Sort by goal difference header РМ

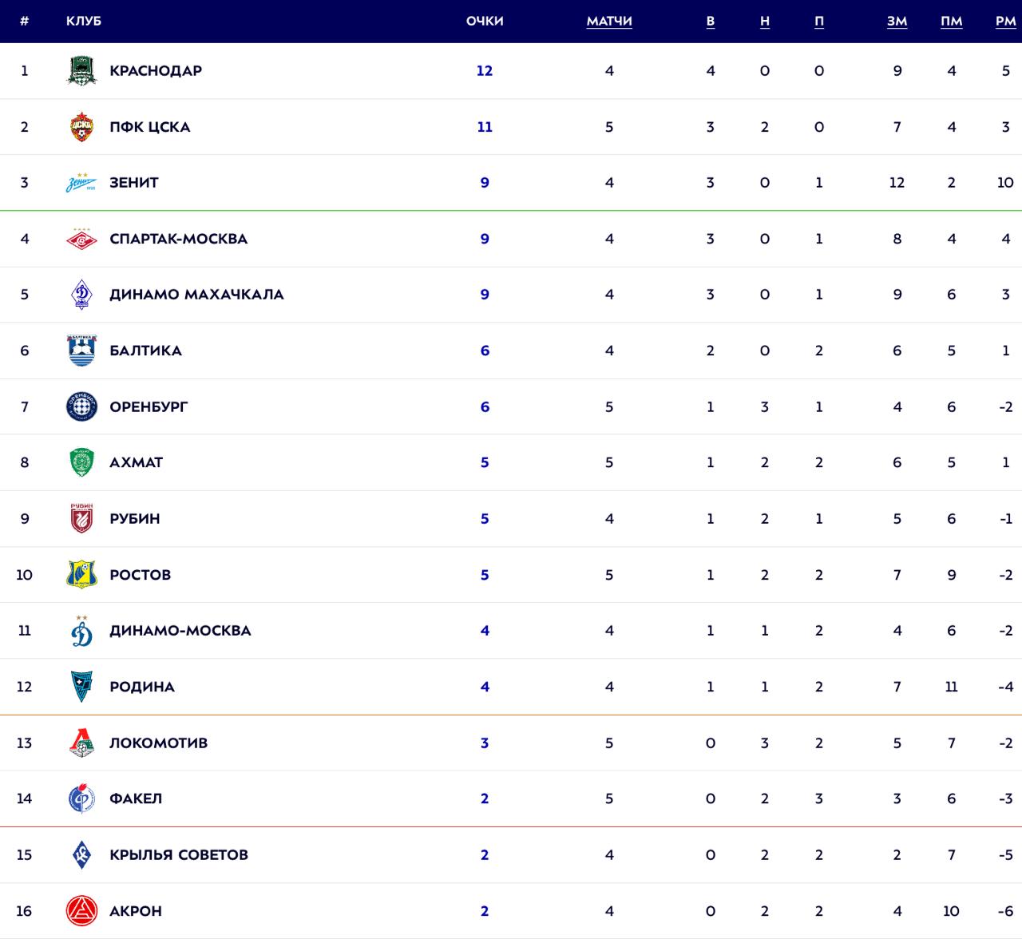(x=1005, y=21)
